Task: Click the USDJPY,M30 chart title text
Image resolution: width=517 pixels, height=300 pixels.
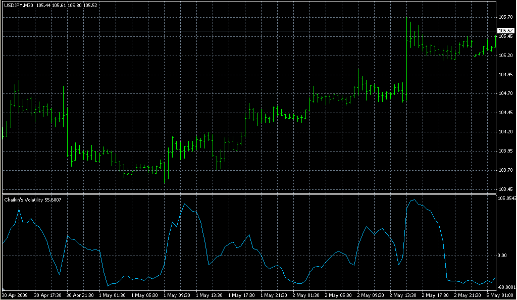Action: click(19, 5)
